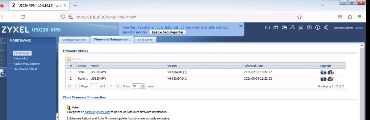Upload local firmware for the V4.16 partition

323,72
